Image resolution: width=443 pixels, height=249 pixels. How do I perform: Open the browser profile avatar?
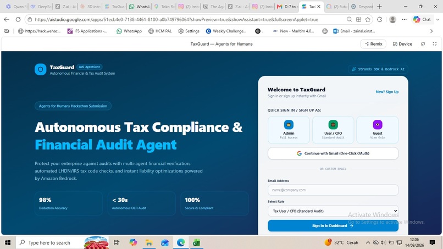(x=392, y=19)
